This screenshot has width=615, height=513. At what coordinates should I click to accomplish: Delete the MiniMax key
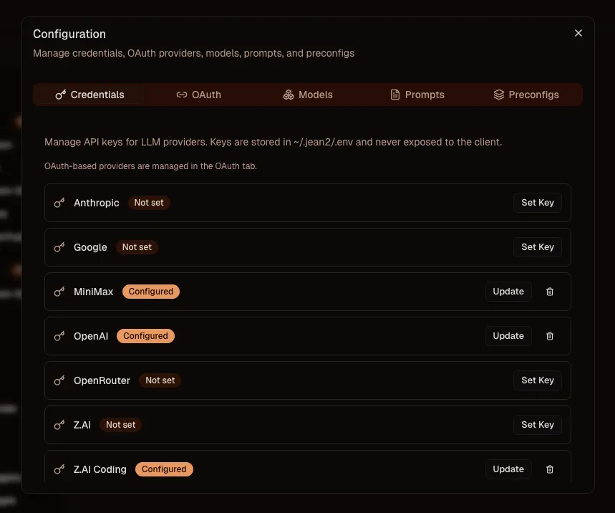550,292
